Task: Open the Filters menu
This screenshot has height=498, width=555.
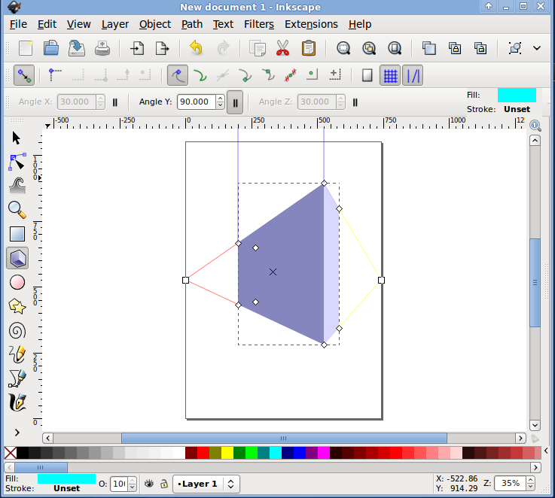Action: [259, 24]
